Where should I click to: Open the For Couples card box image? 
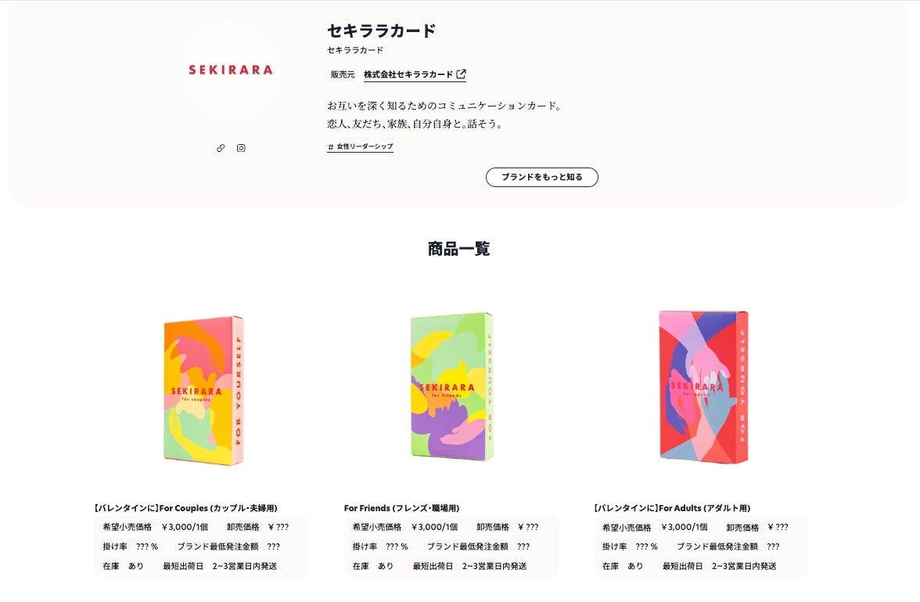tap(203, 390)
